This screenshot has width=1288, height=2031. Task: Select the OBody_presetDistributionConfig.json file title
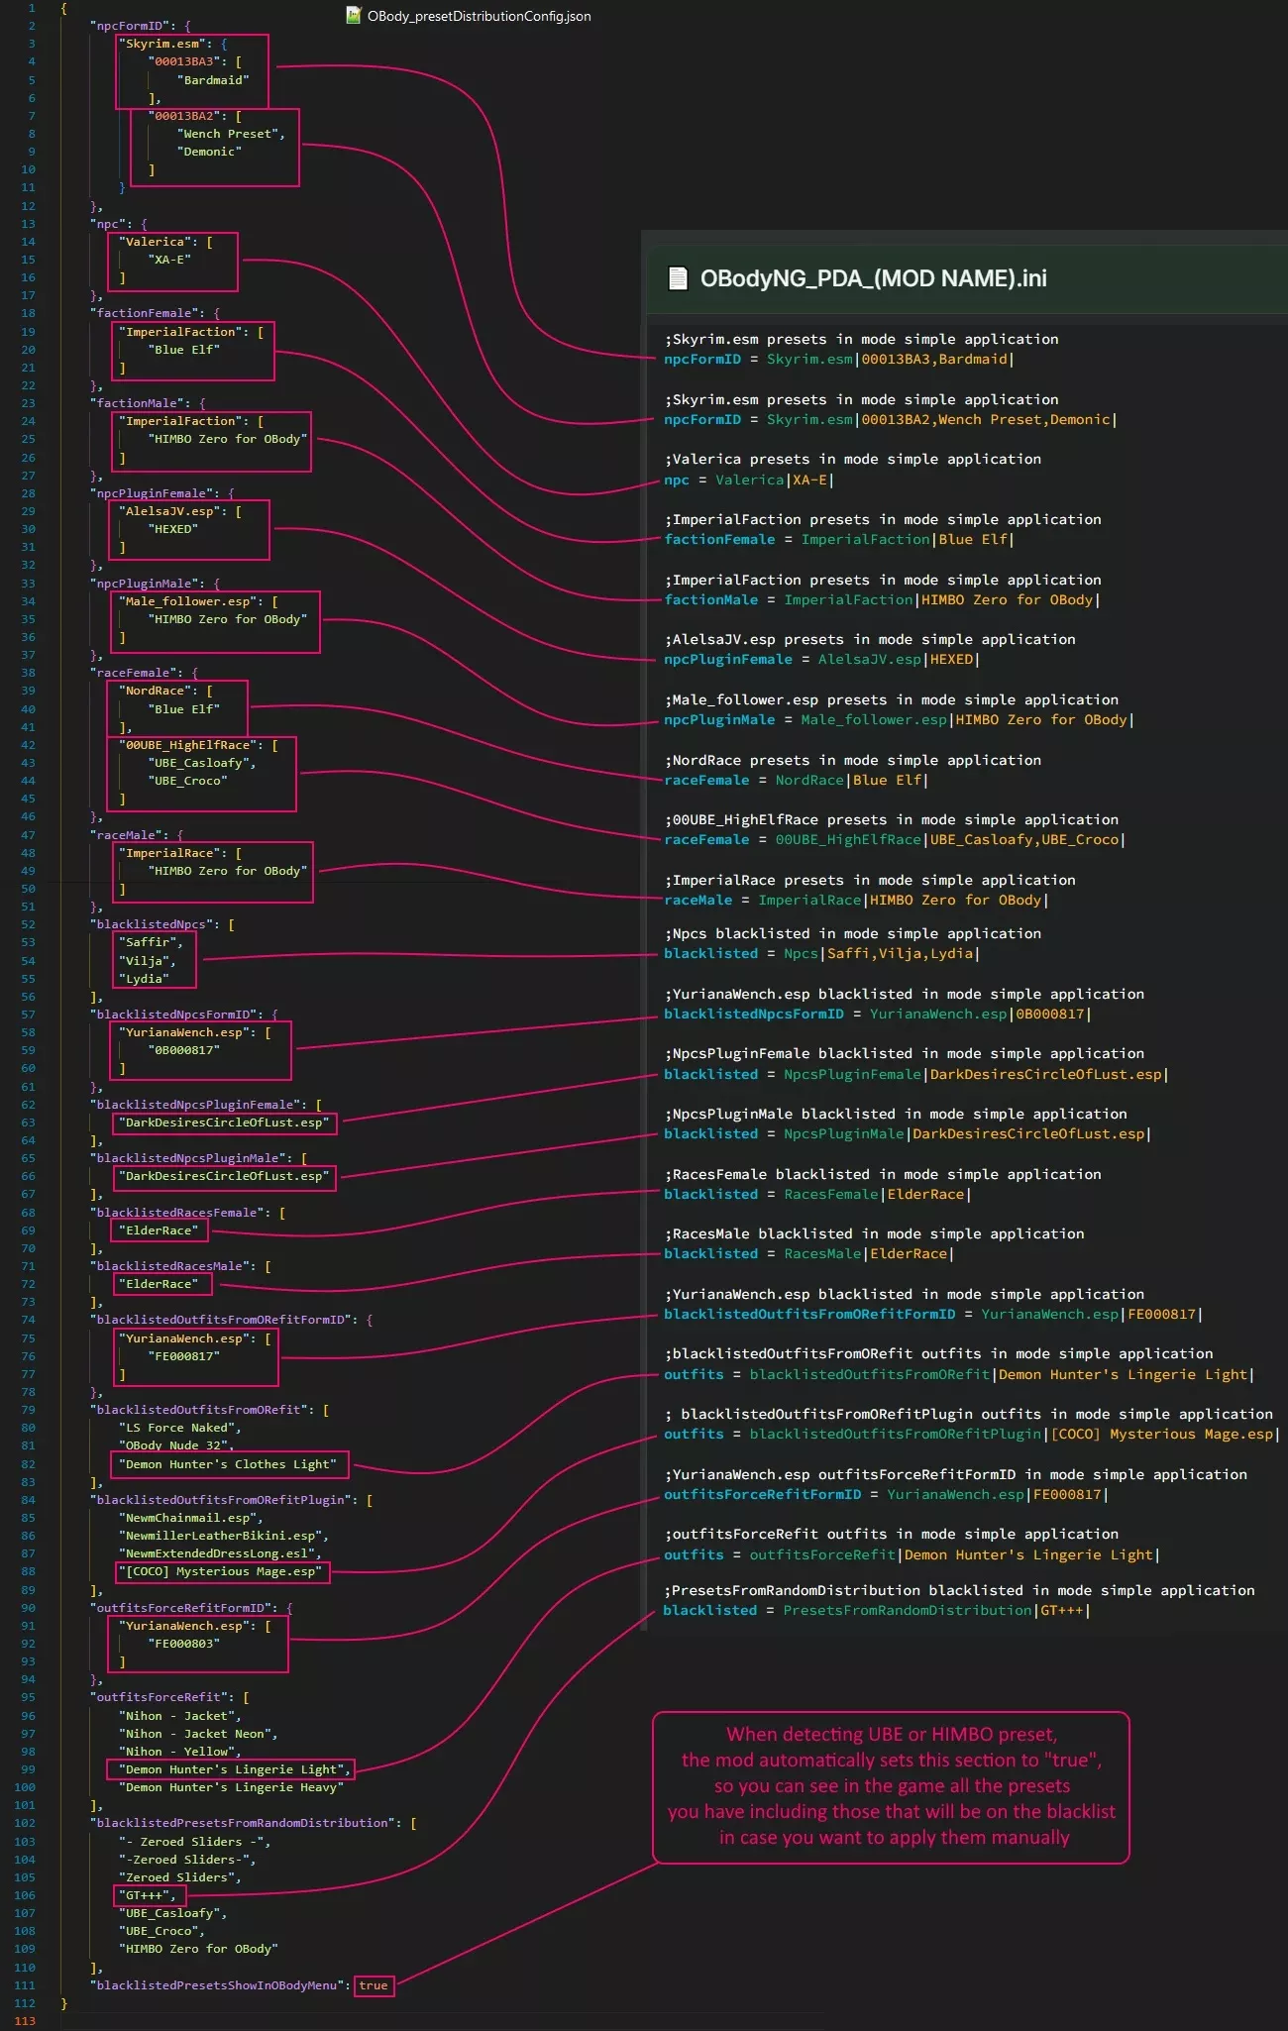pos(479,16)
